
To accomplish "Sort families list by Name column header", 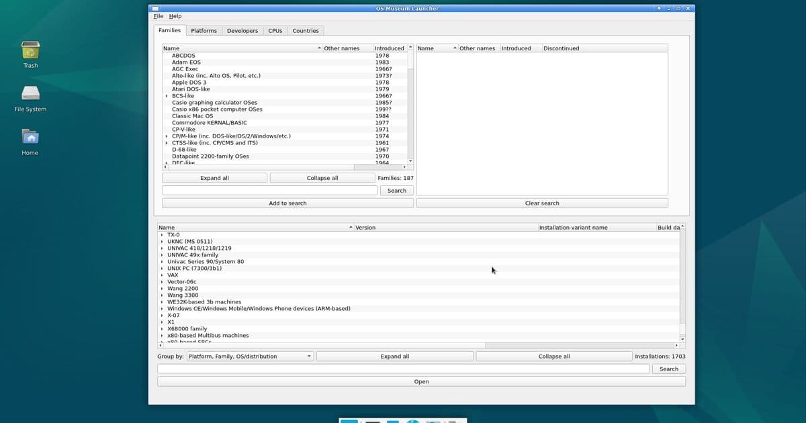I will 242,48.
